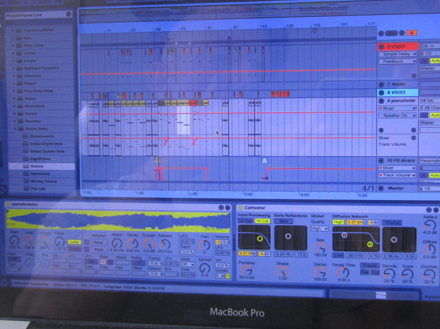This screenshot has width=440, height=329.
Task: Toggle the Hi Cut filter
Action: [262, 221]
